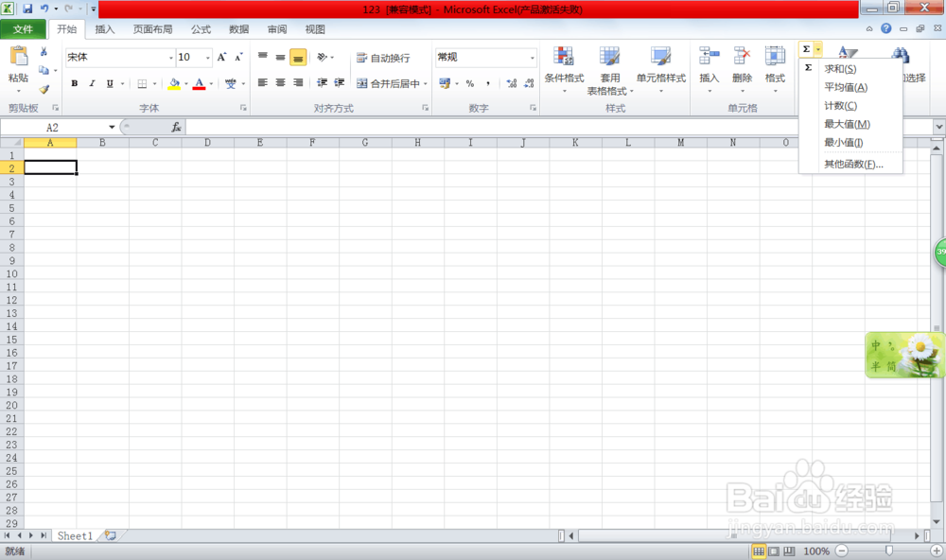Click the Borders icon
This screenshot has width=946, height=560.
click(143, 84)
